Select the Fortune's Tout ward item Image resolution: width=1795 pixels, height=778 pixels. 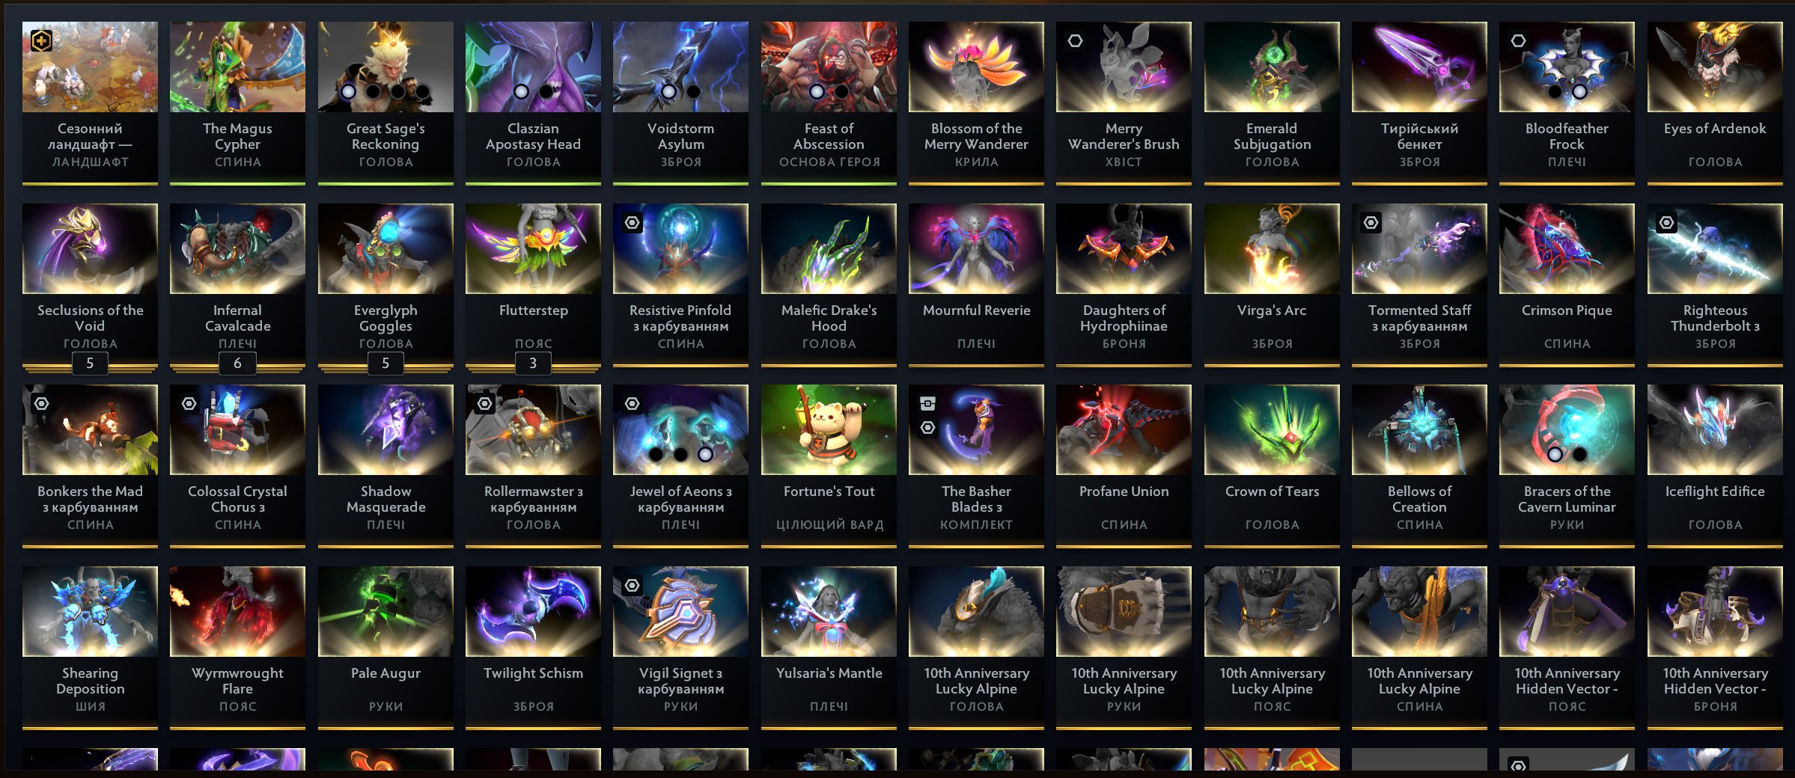tap(829, 465)
